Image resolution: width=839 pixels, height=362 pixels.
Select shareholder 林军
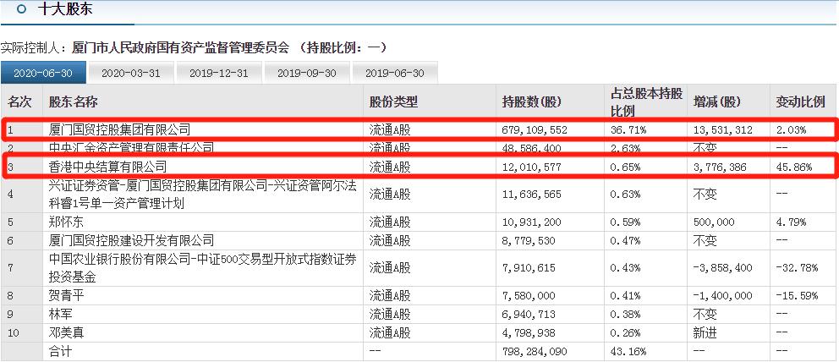click(60, 314)
